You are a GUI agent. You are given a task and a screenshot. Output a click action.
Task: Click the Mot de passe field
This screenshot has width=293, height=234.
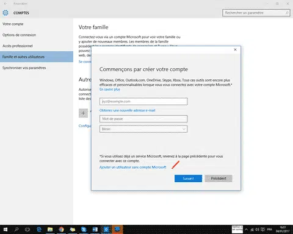click(x=143, y=119)
